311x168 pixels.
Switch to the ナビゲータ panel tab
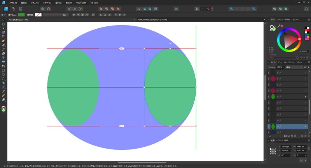coord(280,140)
